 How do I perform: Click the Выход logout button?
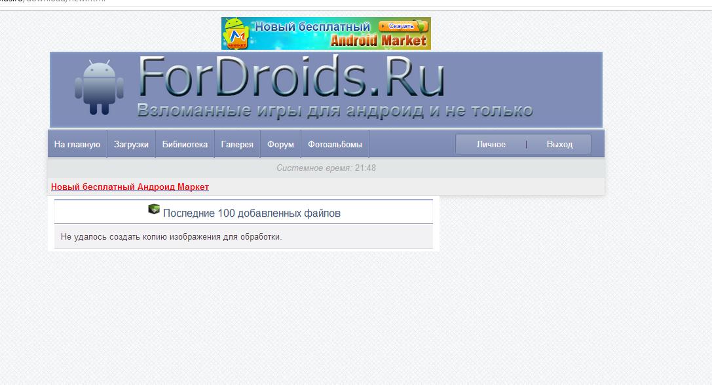tap(559, 144)
